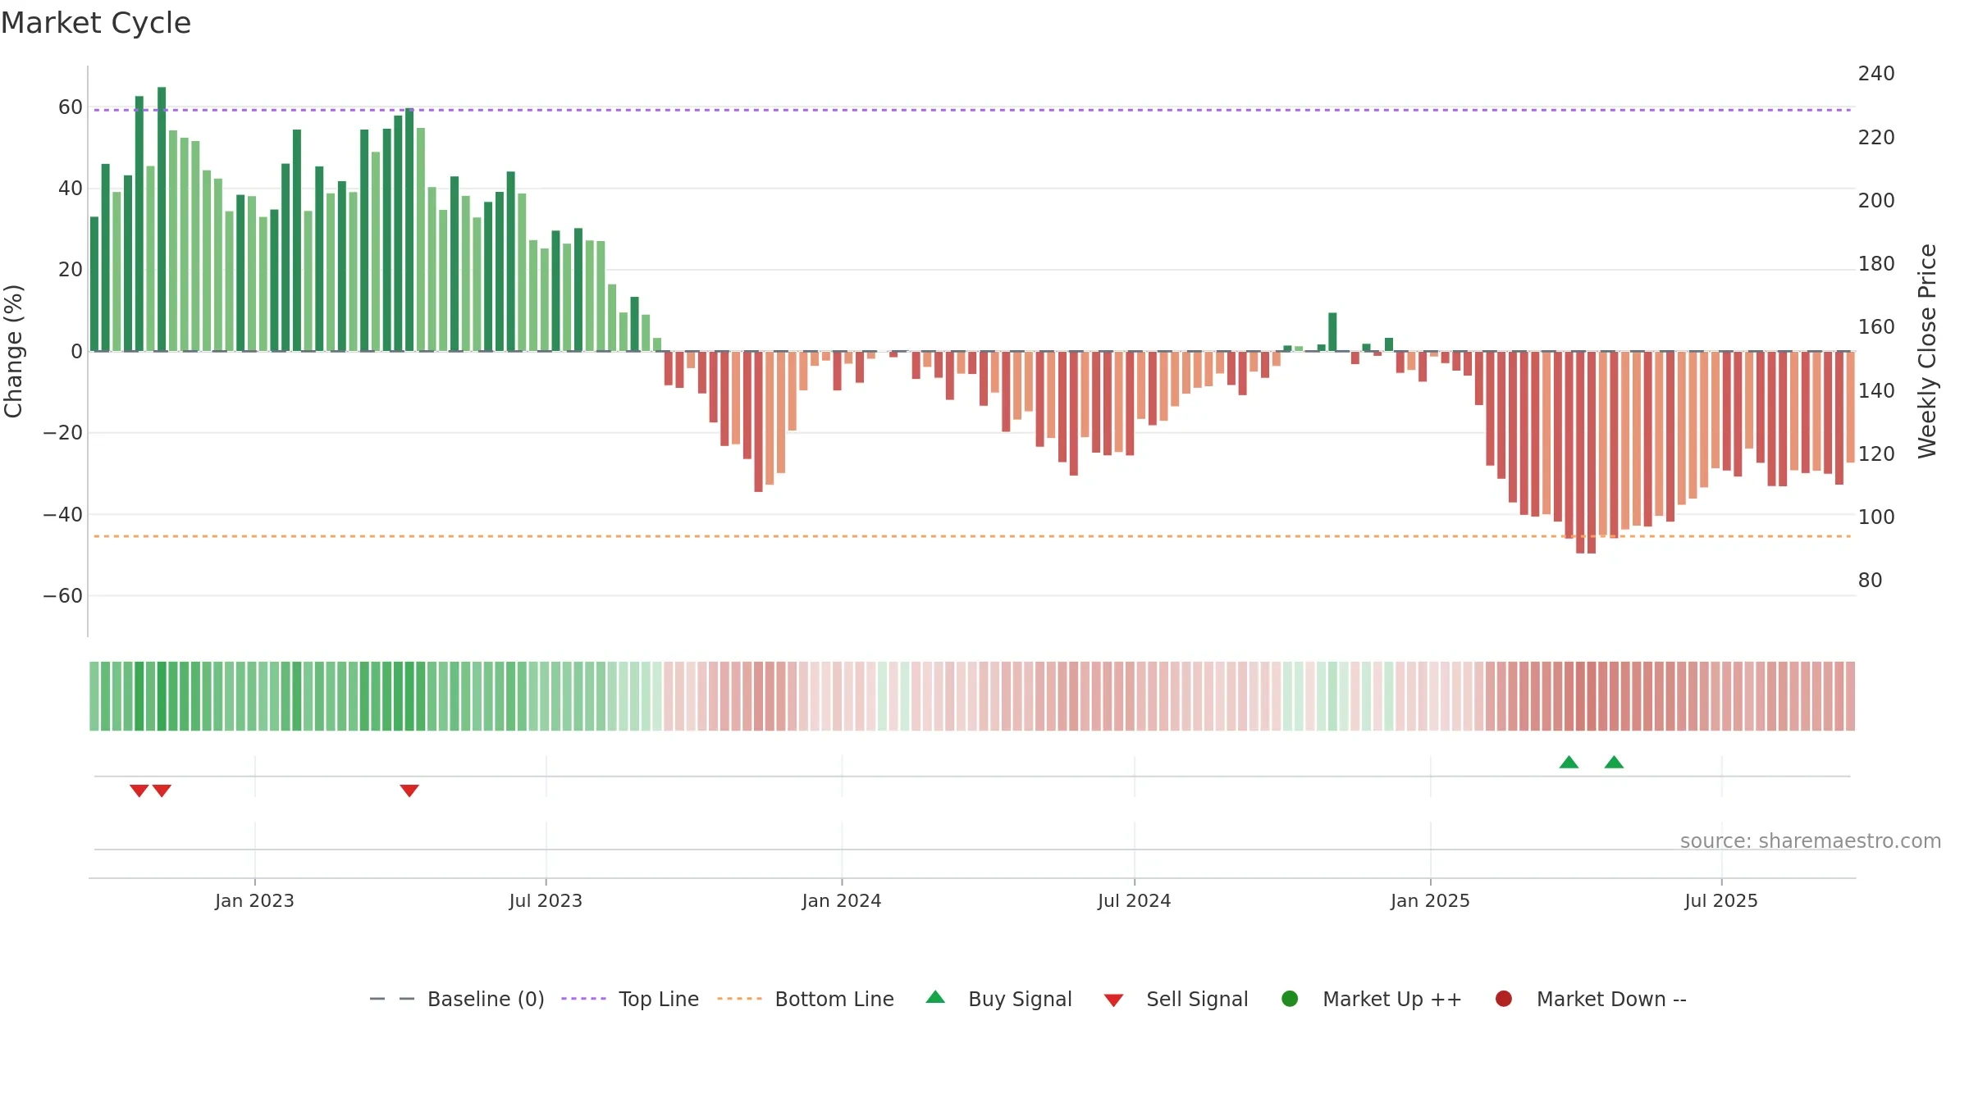Click the Jan 2025 axis label
1969x1107 pixels.
pos(1430,900)
